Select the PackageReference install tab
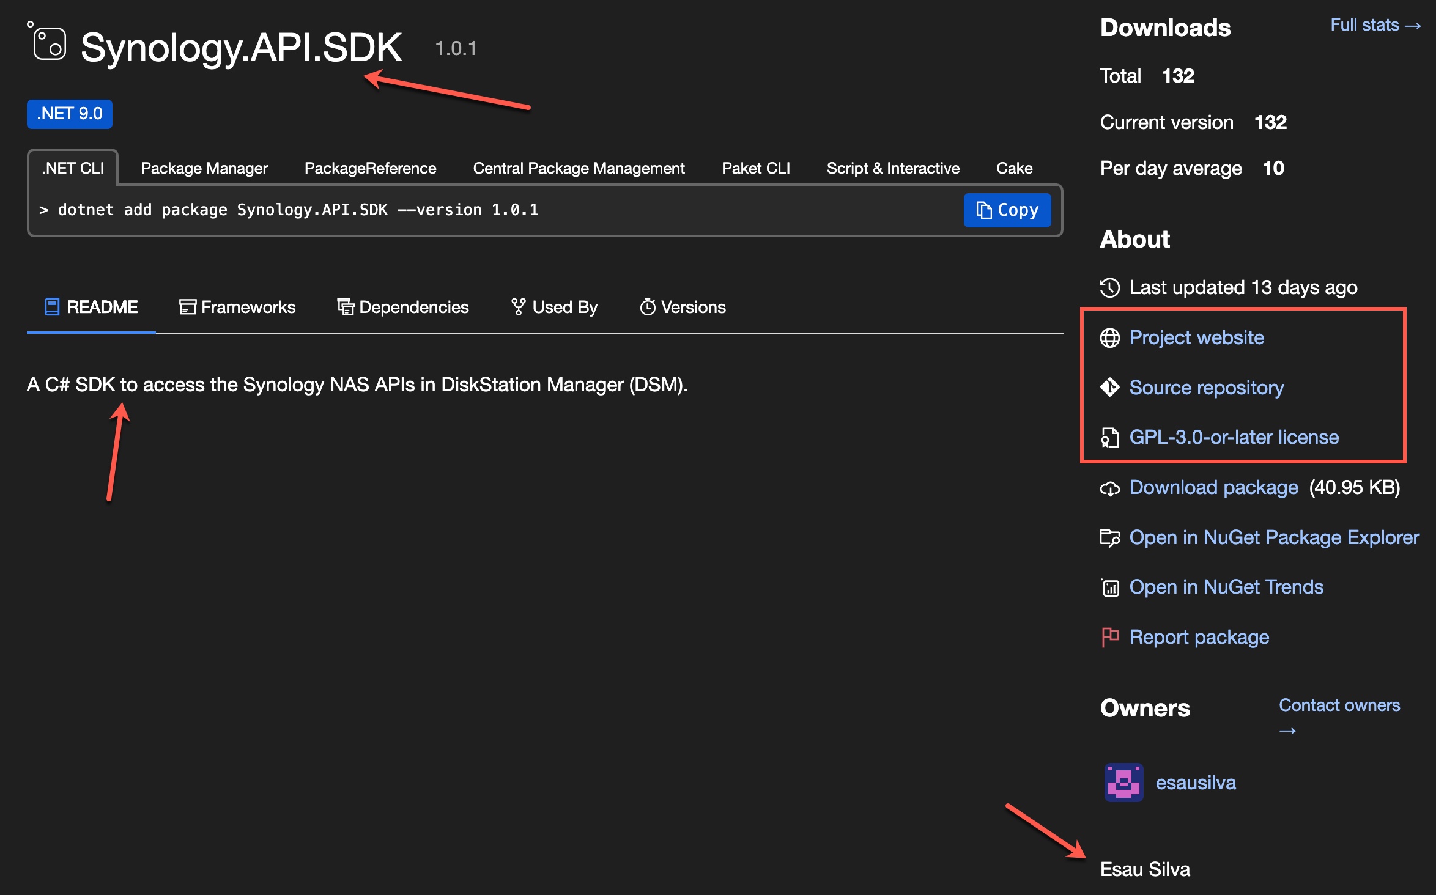Screen dimensions: 1436x895 [x=370, y=168]
